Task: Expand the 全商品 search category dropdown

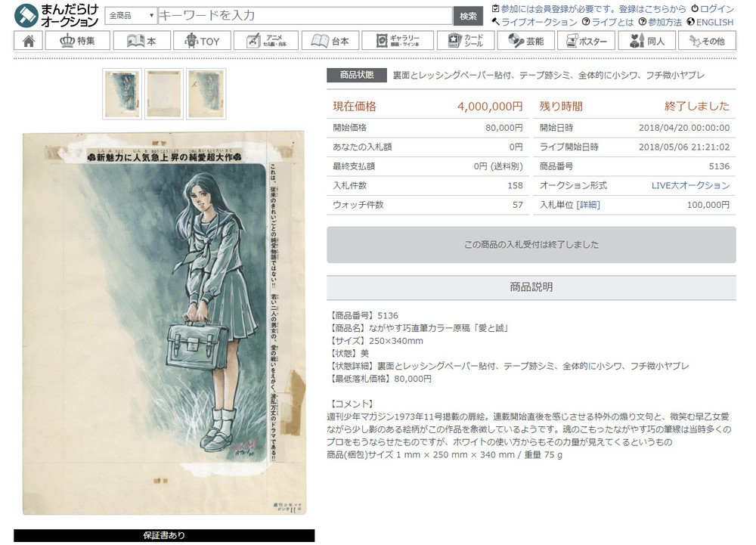Action: tap(131, 15)
